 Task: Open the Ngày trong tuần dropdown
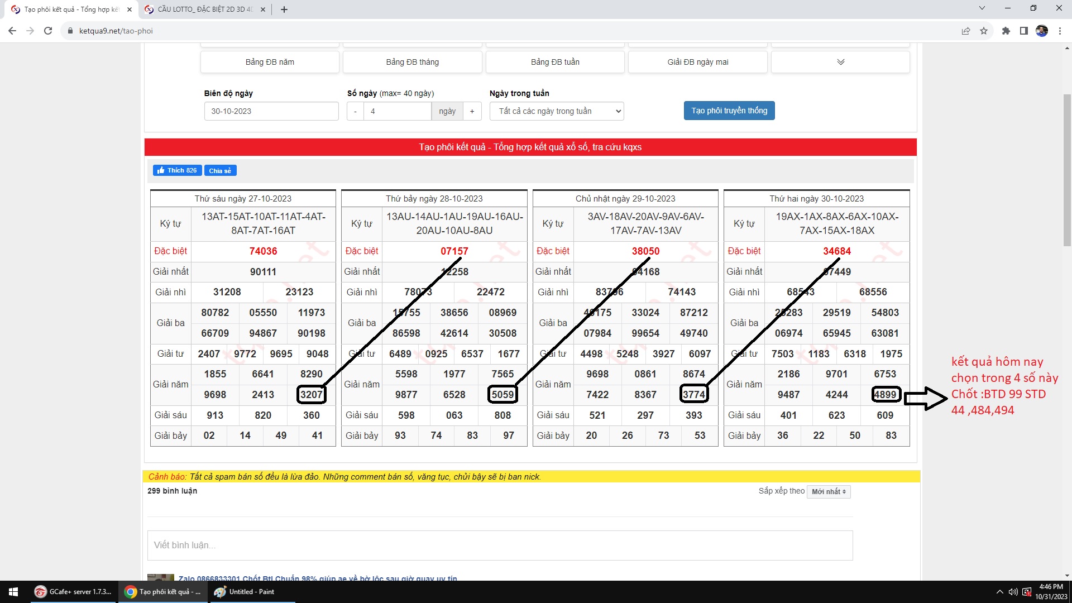[556, 111]
